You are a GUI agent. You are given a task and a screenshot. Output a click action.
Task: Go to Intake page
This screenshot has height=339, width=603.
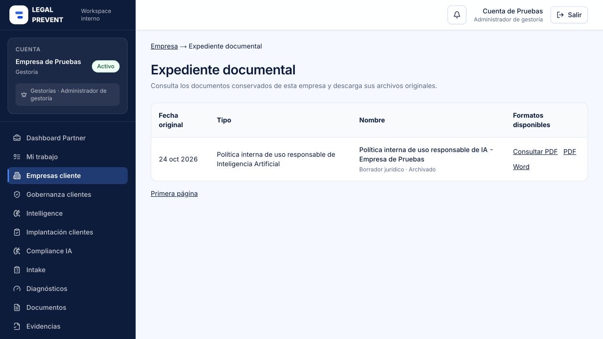[68, 270]
